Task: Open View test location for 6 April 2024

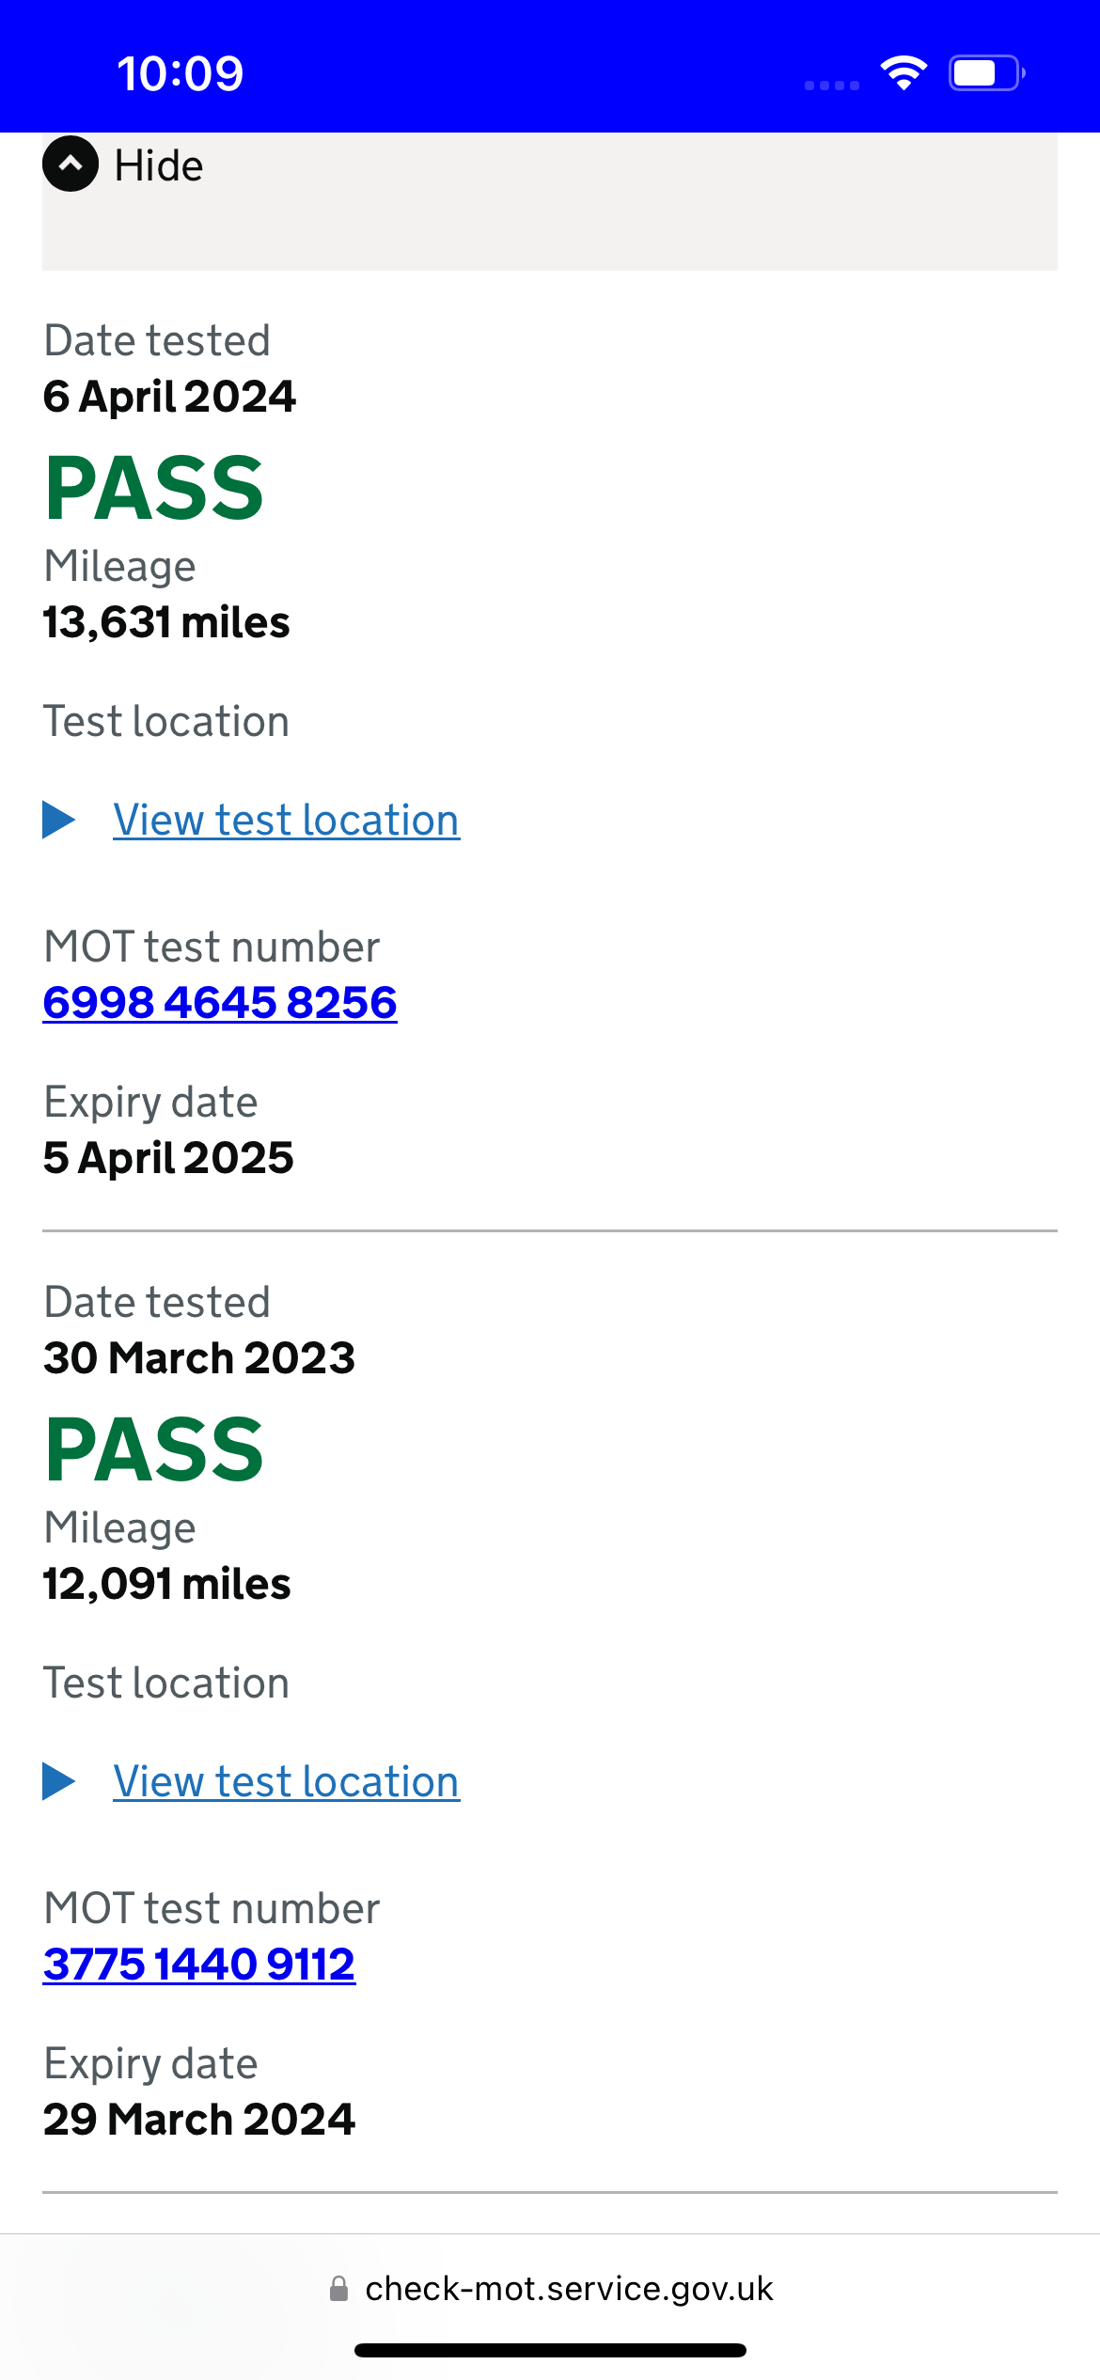Action: click(x=287, y=820)
